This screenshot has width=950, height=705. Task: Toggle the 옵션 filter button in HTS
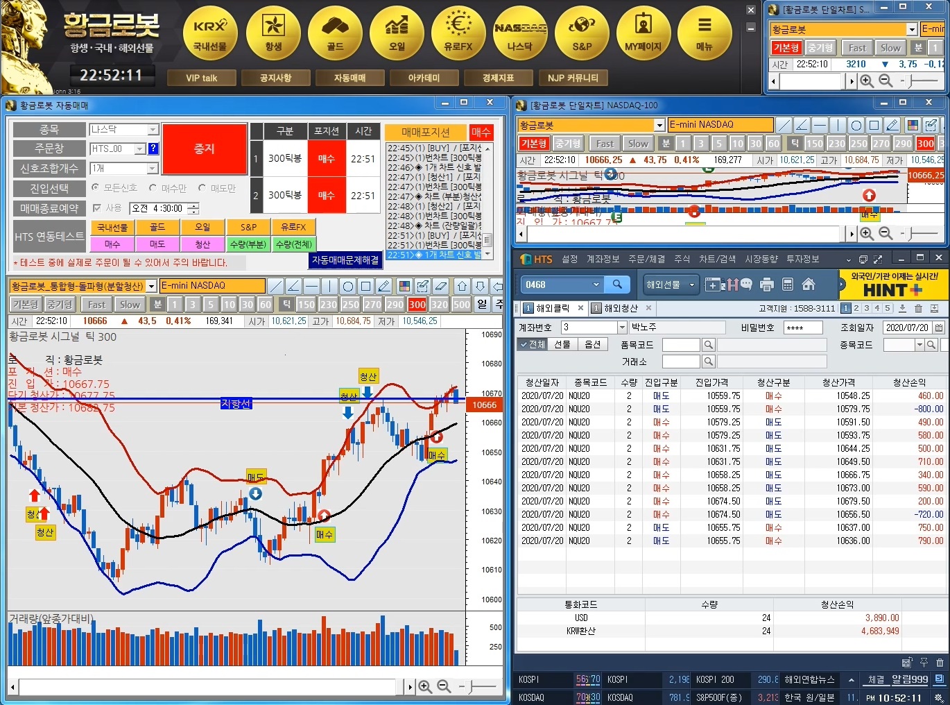tap(593, 344)
